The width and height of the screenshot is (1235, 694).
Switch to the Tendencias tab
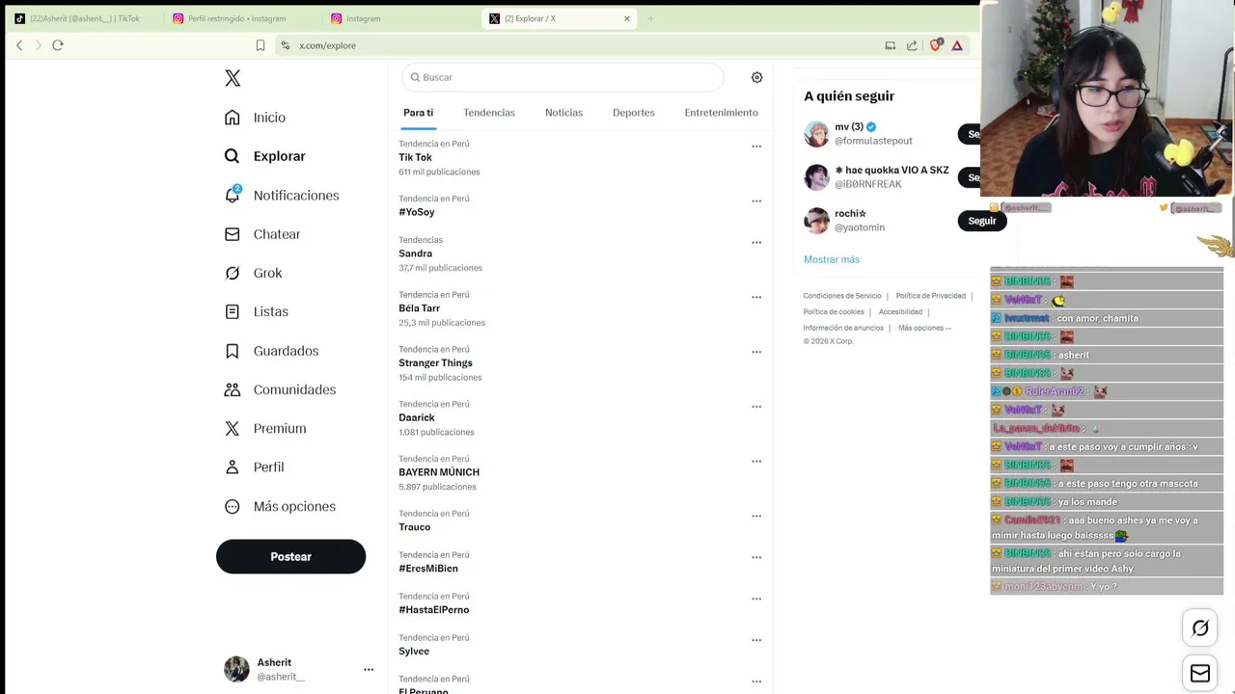(x=489, y=113)
